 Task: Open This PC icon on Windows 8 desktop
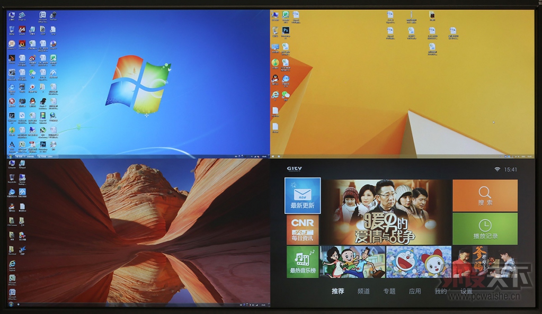coord(275,15)
